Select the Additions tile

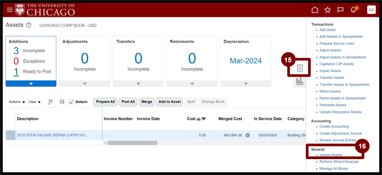click(31, 61)
